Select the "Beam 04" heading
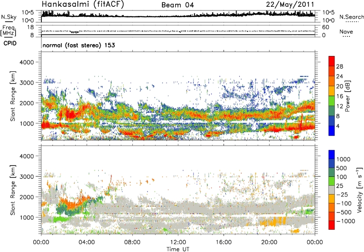This screenshot has height=252, width=364. [x=177, y=5]
